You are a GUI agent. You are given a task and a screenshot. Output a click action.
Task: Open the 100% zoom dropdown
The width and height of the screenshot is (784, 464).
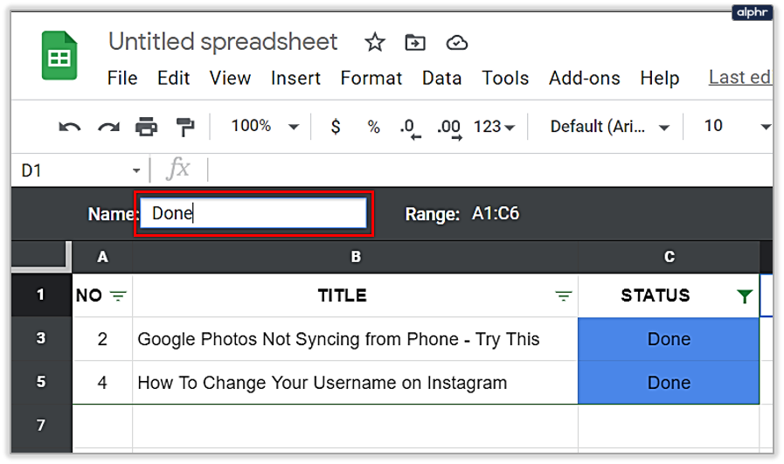265,127
